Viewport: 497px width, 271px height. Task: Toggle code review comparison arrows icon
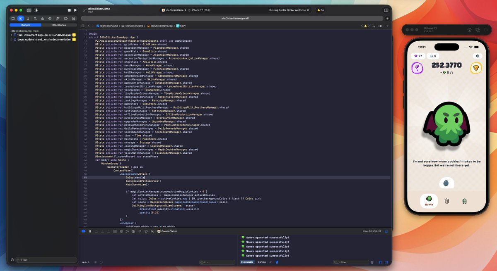[x=374, y=26]
